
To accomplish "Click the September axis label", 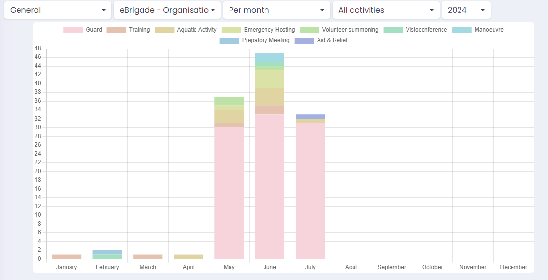I will pos(392,267).
